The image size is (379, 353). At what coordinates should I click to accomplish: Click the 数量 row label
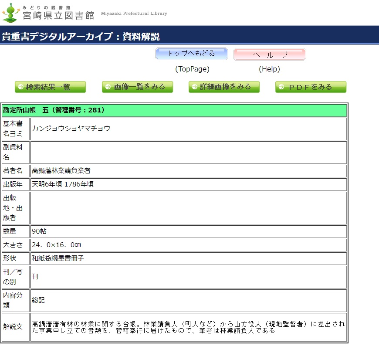16,231
